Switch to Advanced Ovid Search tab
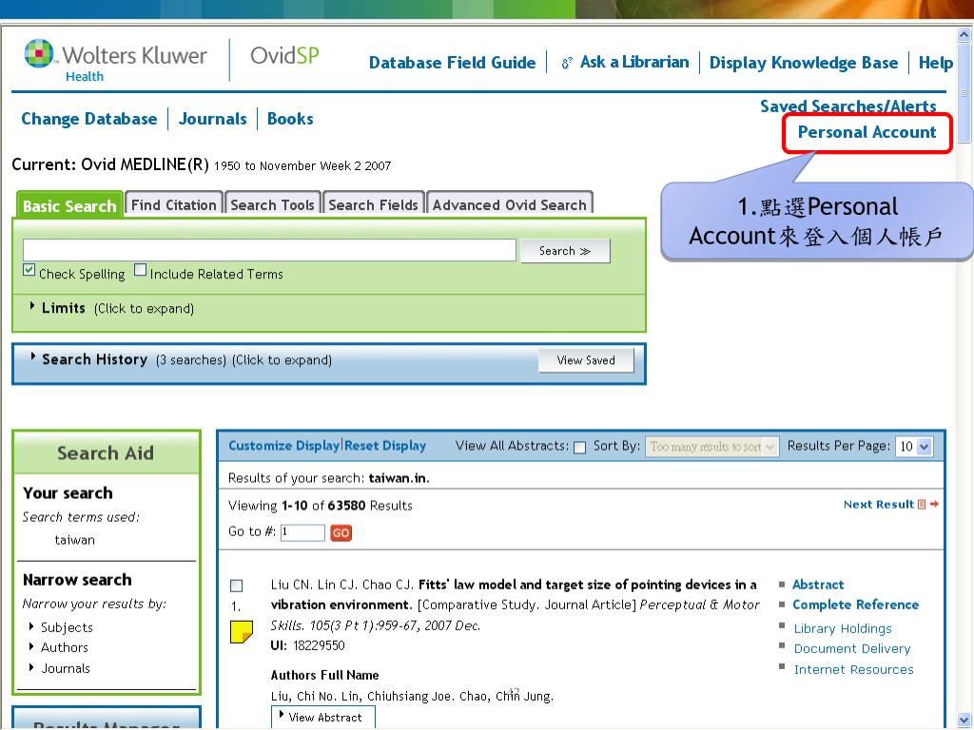This screenshot has height=730, width=974. 510,205
